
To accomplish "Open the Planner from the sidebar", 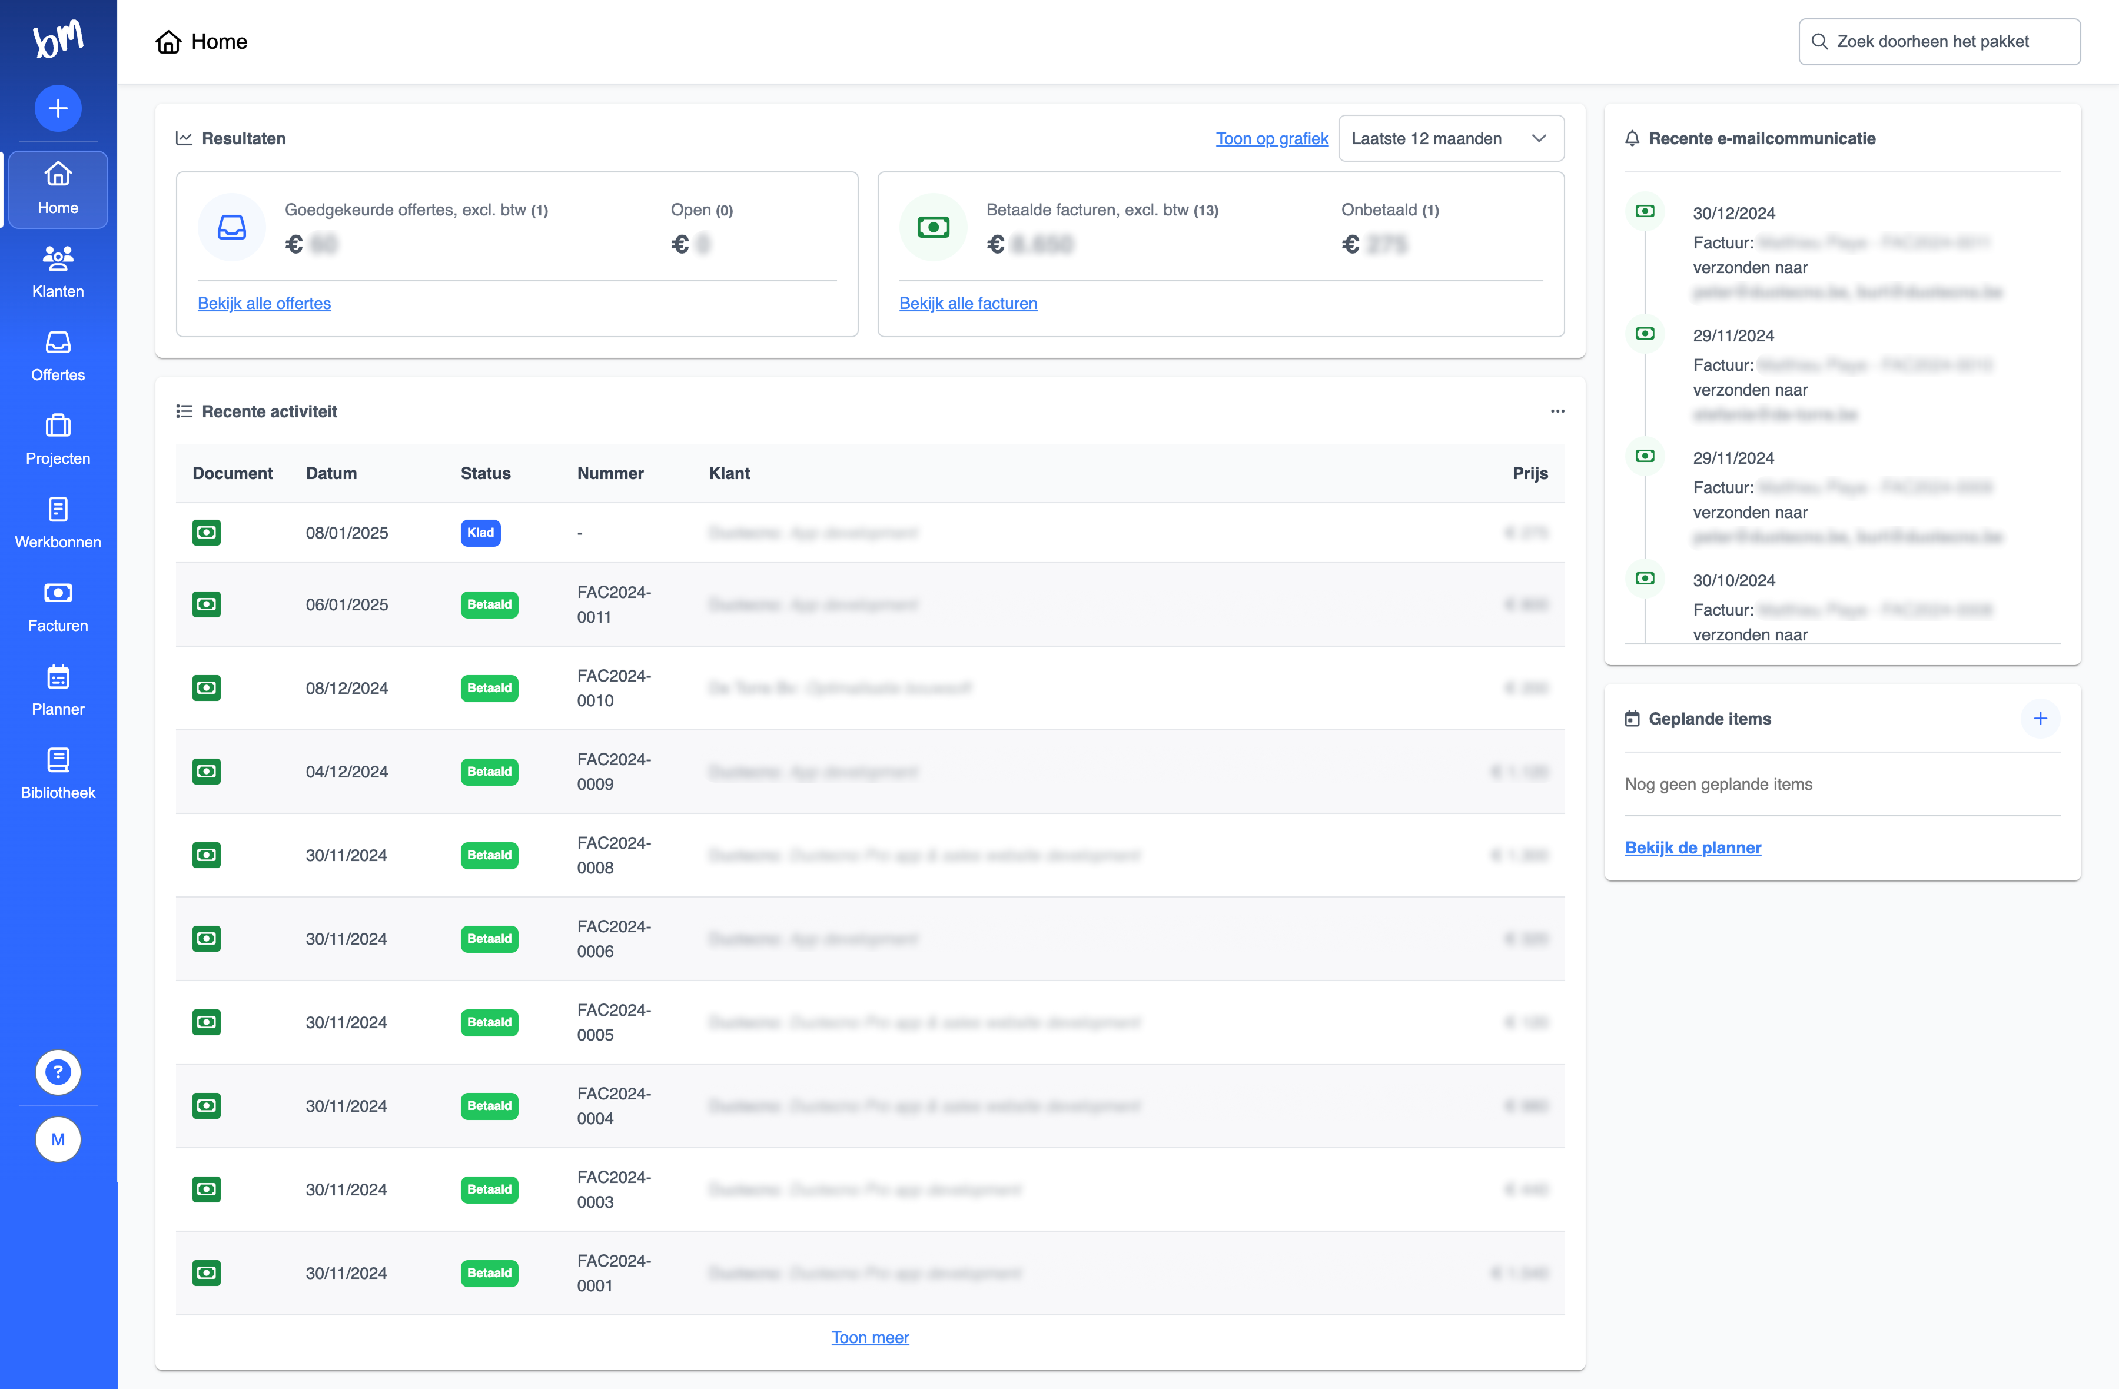I will 57,688.
